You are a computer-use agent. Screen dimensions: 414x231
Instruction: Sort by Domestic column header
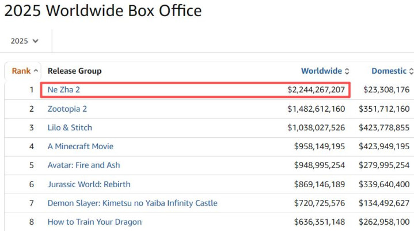point(389,71)
